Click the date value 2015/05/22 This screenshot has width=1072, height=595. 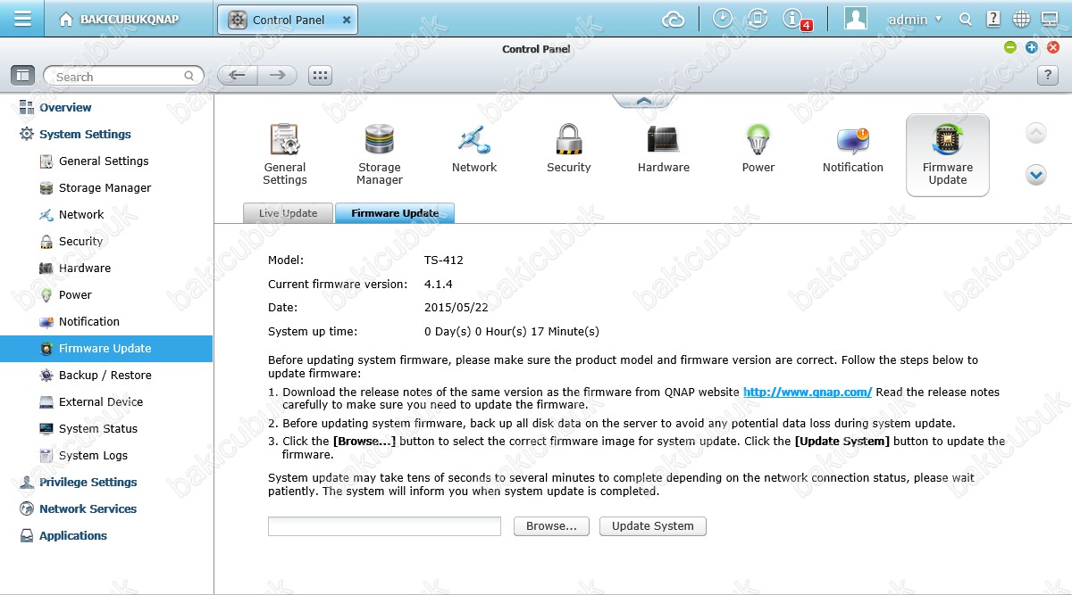pos(455,307)
